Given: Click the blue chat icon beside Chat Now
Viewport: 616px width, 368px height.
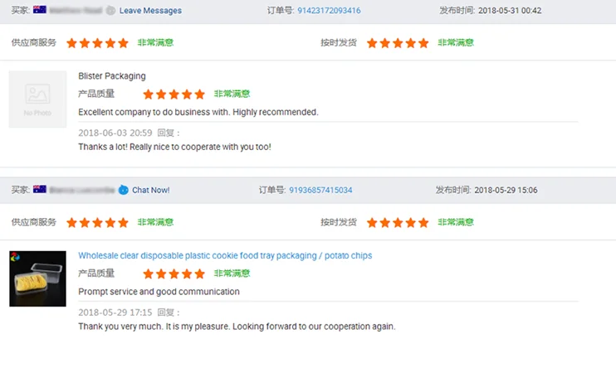Looking at the screenshot, I should tap(123, 190).
